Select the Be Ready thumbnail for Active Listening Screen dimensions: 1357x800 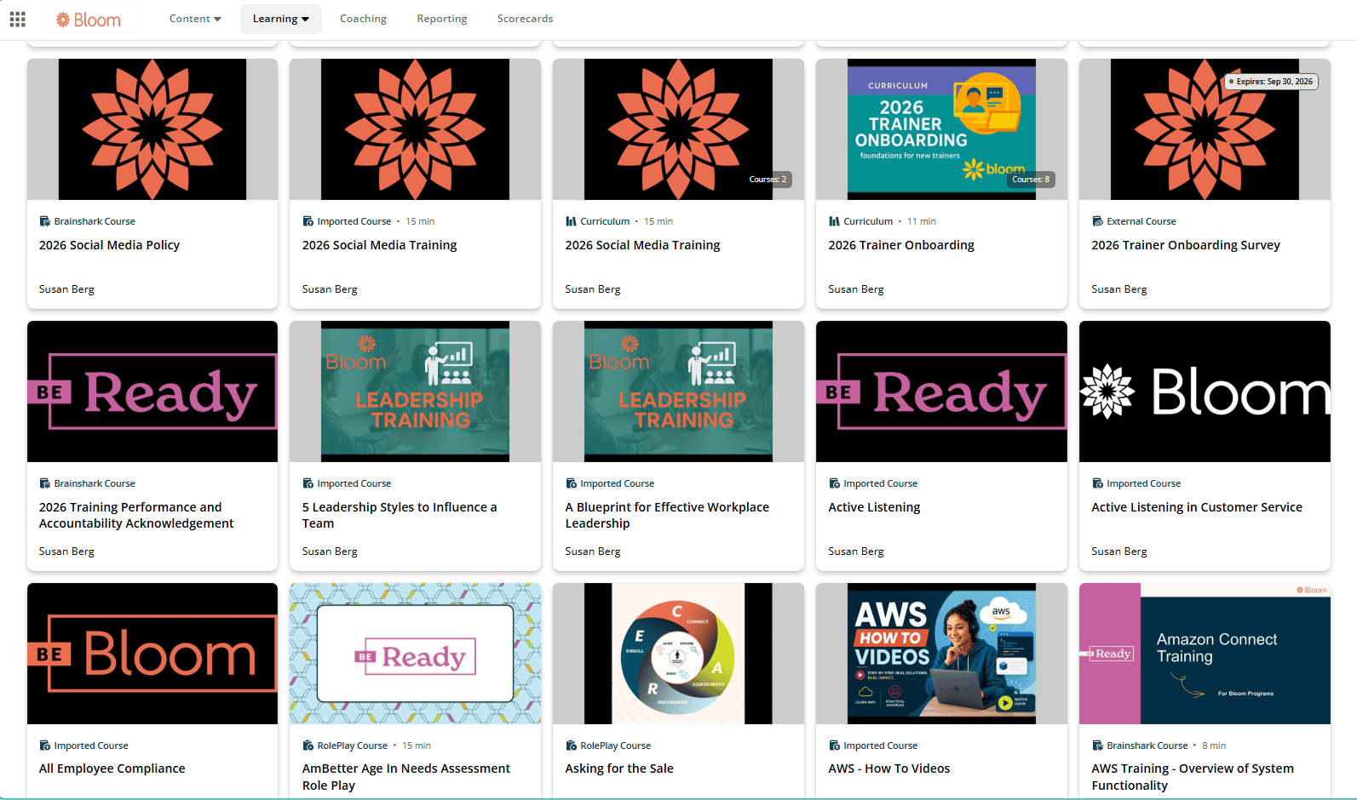click(941, 391)
